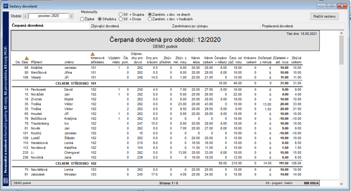The width and height of the screenshot is (351, 191).
Task: Click surname Lukáč in the report
Action: tap(36, 138)
